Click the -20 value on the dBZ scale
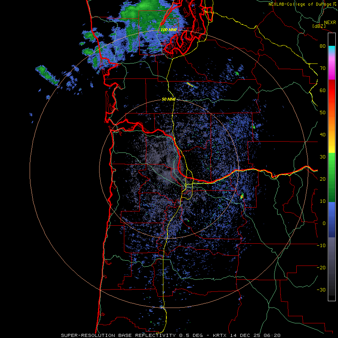This screenshot has height=338, width=338. (321, 268)
